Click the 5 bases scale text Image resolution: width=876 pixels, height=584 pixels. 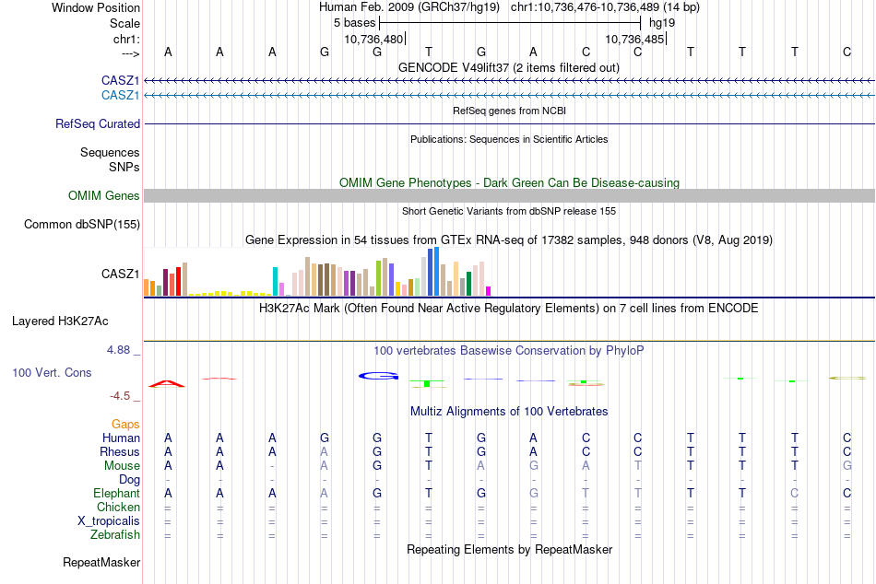tap(354, 23)
